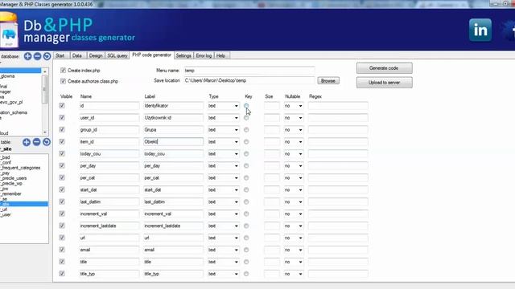The image size is (515, 289).
Task: Click the Generate code button
Action: pos(385,68)
